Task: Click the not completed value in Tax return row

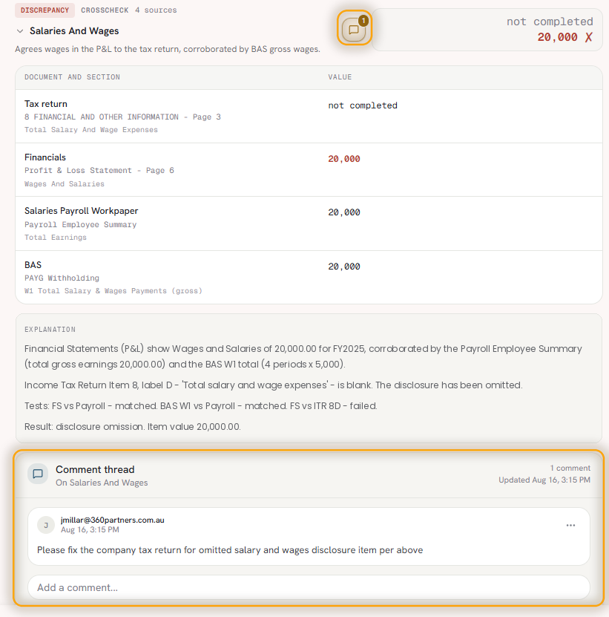Action: click(363, 105)
